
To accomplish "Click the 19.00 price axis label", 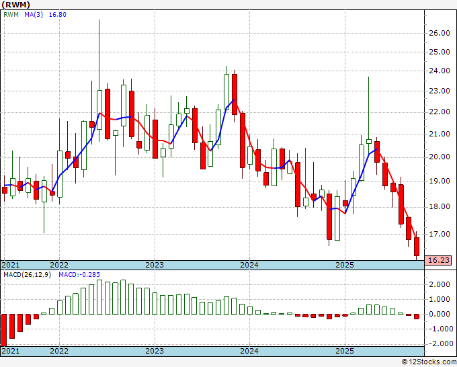I will click(x=440, y=181).
